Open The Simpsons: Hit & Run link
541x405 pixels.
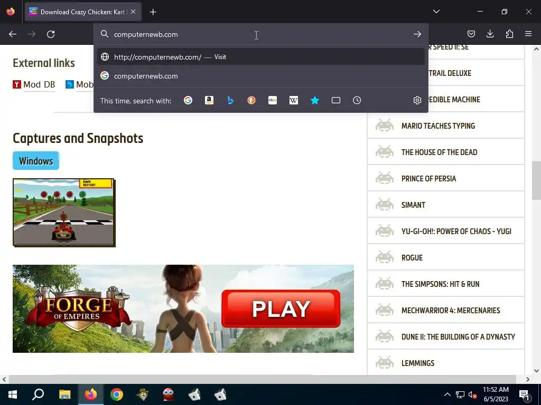coord(440,284)
